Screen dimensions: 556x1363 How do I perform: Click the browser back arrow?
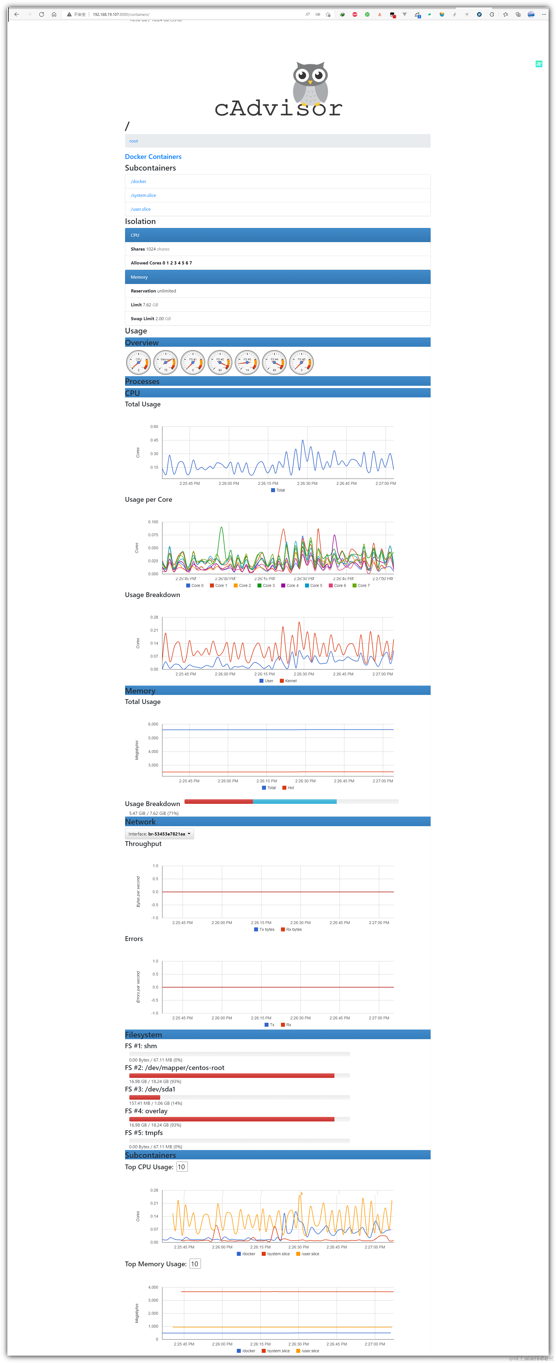[16, 14]
